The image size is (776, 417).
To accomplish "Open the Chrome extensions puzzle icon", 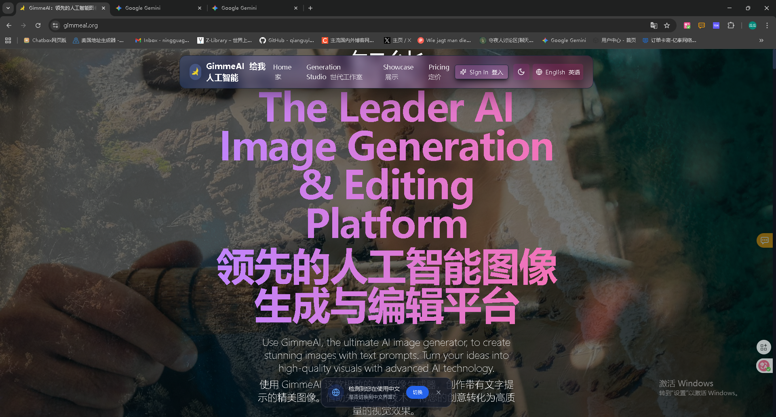I will pos(731,25).
